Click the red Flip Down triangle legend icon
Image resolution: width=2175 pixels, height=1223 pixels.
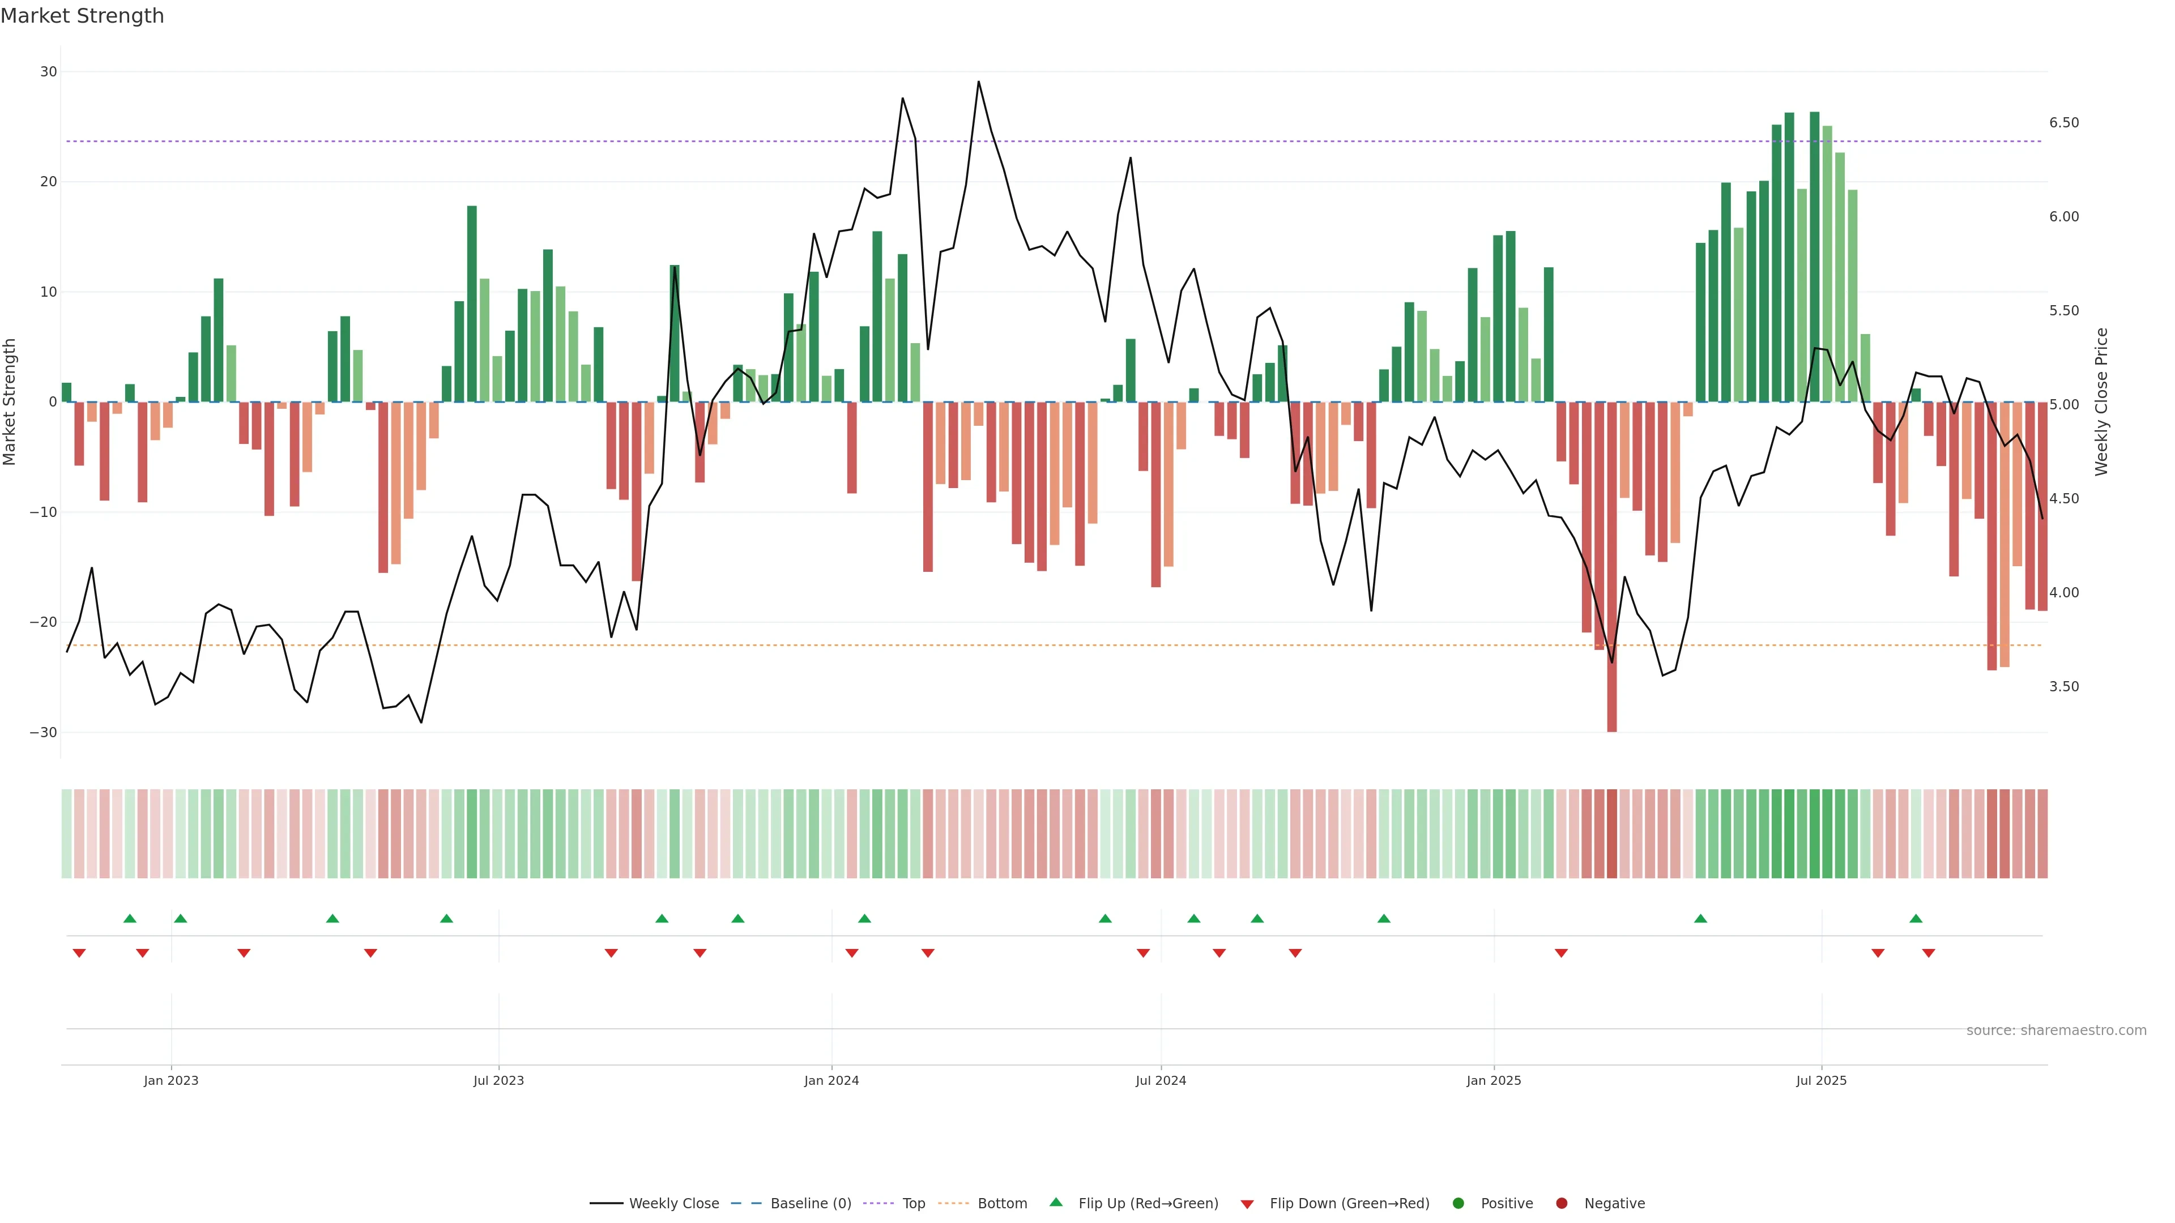pyautogui.click(x=1247, y=1204)
